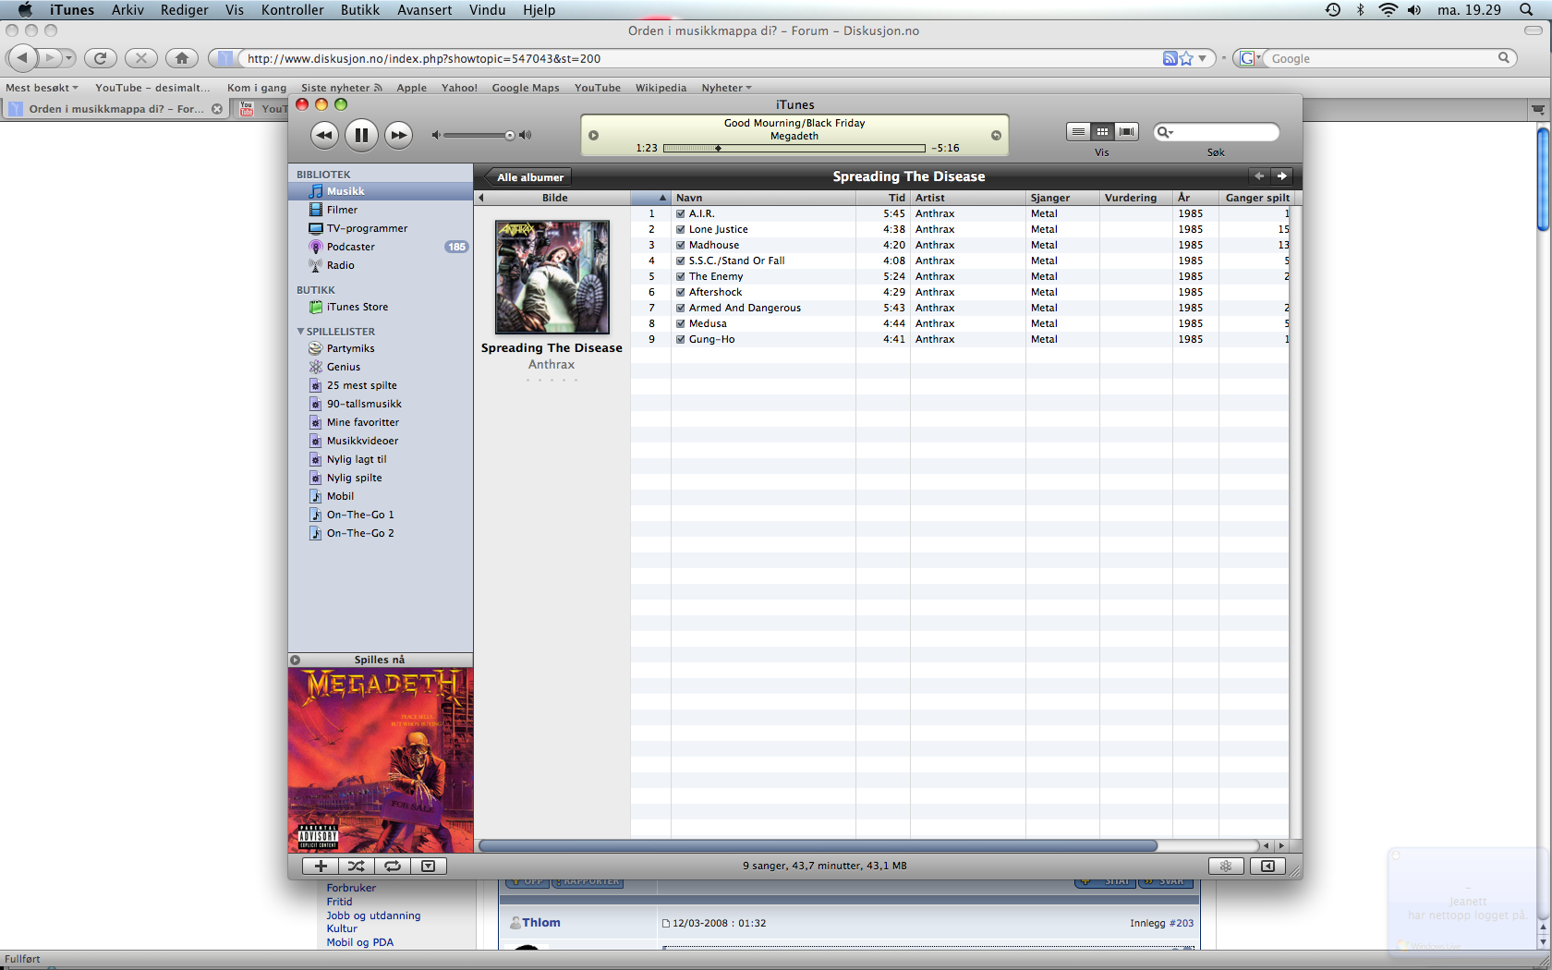Open the Rediger menu
This screenshot has height=970, width=1552.
click(x=185, y=10)
